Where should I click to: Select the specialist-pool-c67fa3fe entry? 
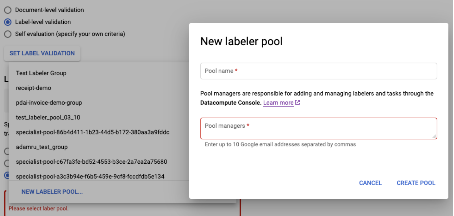[91, 162]
